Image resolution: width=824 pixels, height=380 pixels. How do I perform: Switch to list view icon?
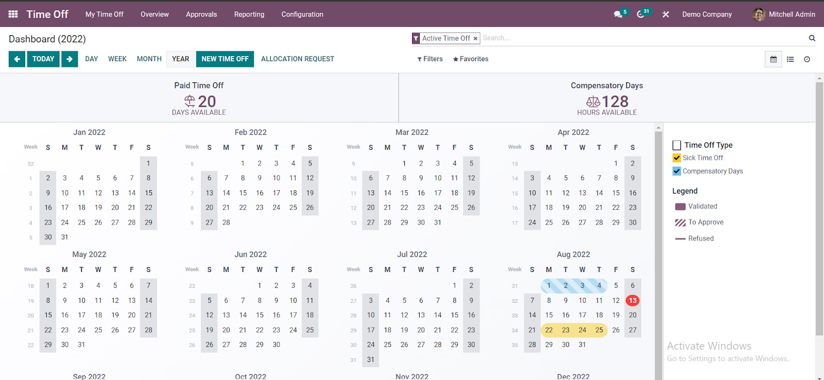point(791,59)
